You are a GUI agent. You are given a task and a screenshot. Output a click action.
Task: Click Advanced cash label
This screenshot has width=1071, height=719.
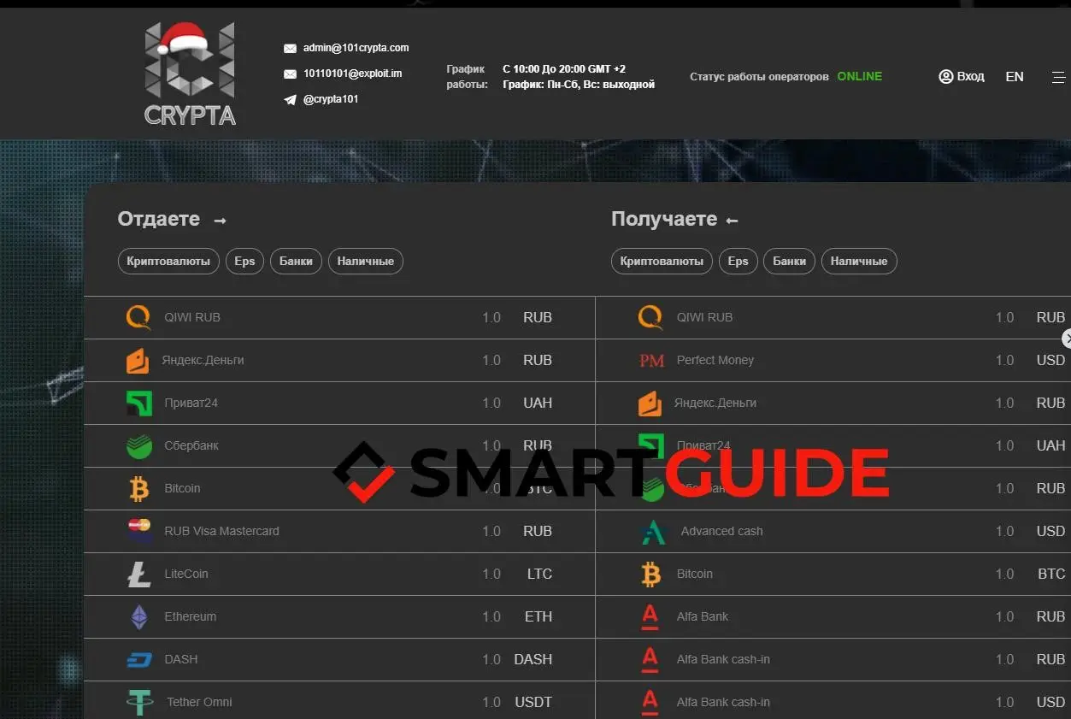tap(722, 531)
